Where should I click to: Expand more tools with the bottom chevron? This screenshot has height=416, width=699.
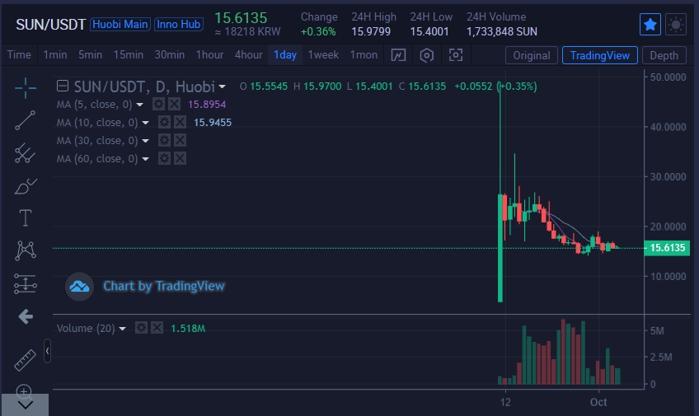[25, 404]
